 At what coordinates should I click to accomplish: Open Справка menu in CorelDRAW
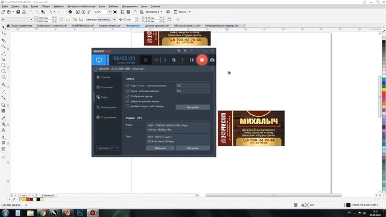click(x=156, y=7)
